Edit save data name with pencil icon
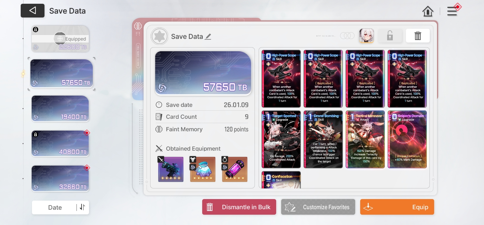 click(208, 37)
